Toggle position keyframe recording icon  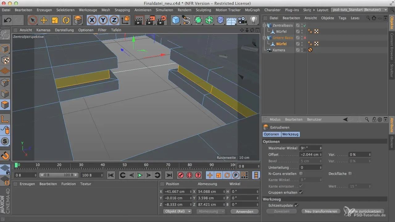point(210,175)
